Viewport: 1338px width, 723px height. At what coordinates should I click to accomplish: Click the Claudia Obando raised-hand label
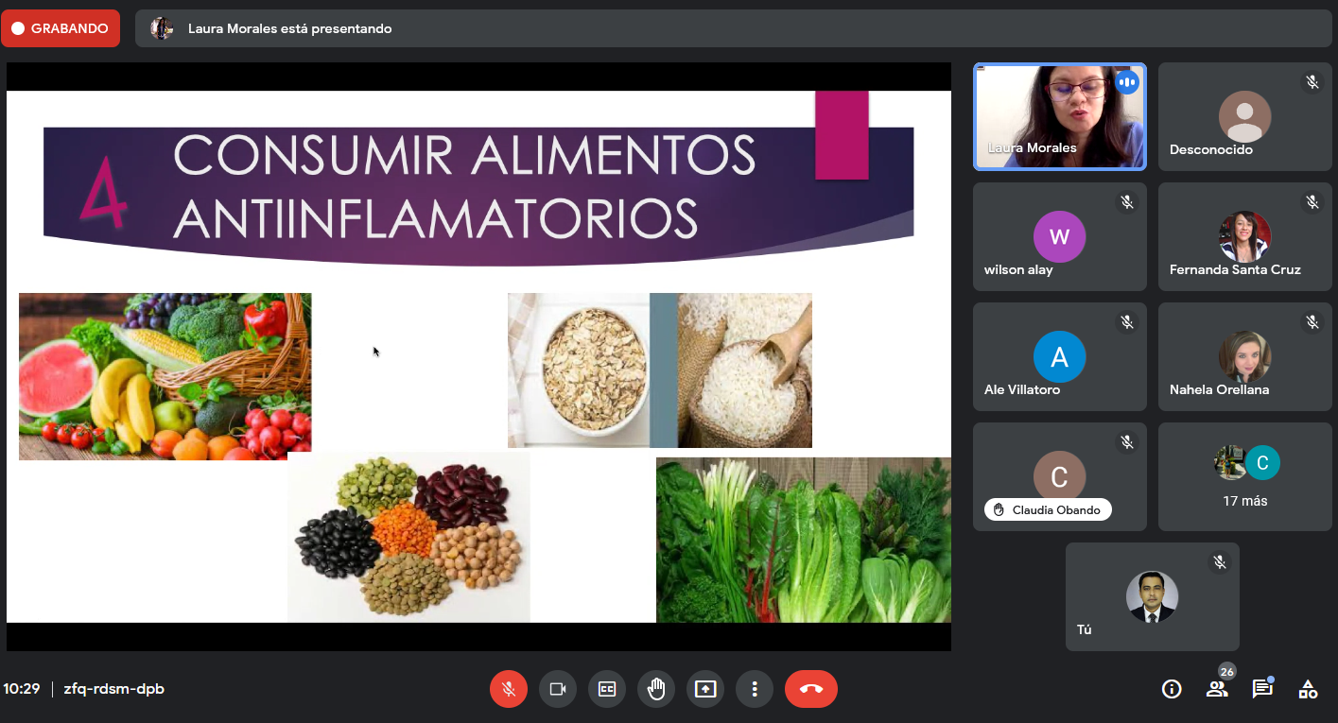coord(1048,509)
